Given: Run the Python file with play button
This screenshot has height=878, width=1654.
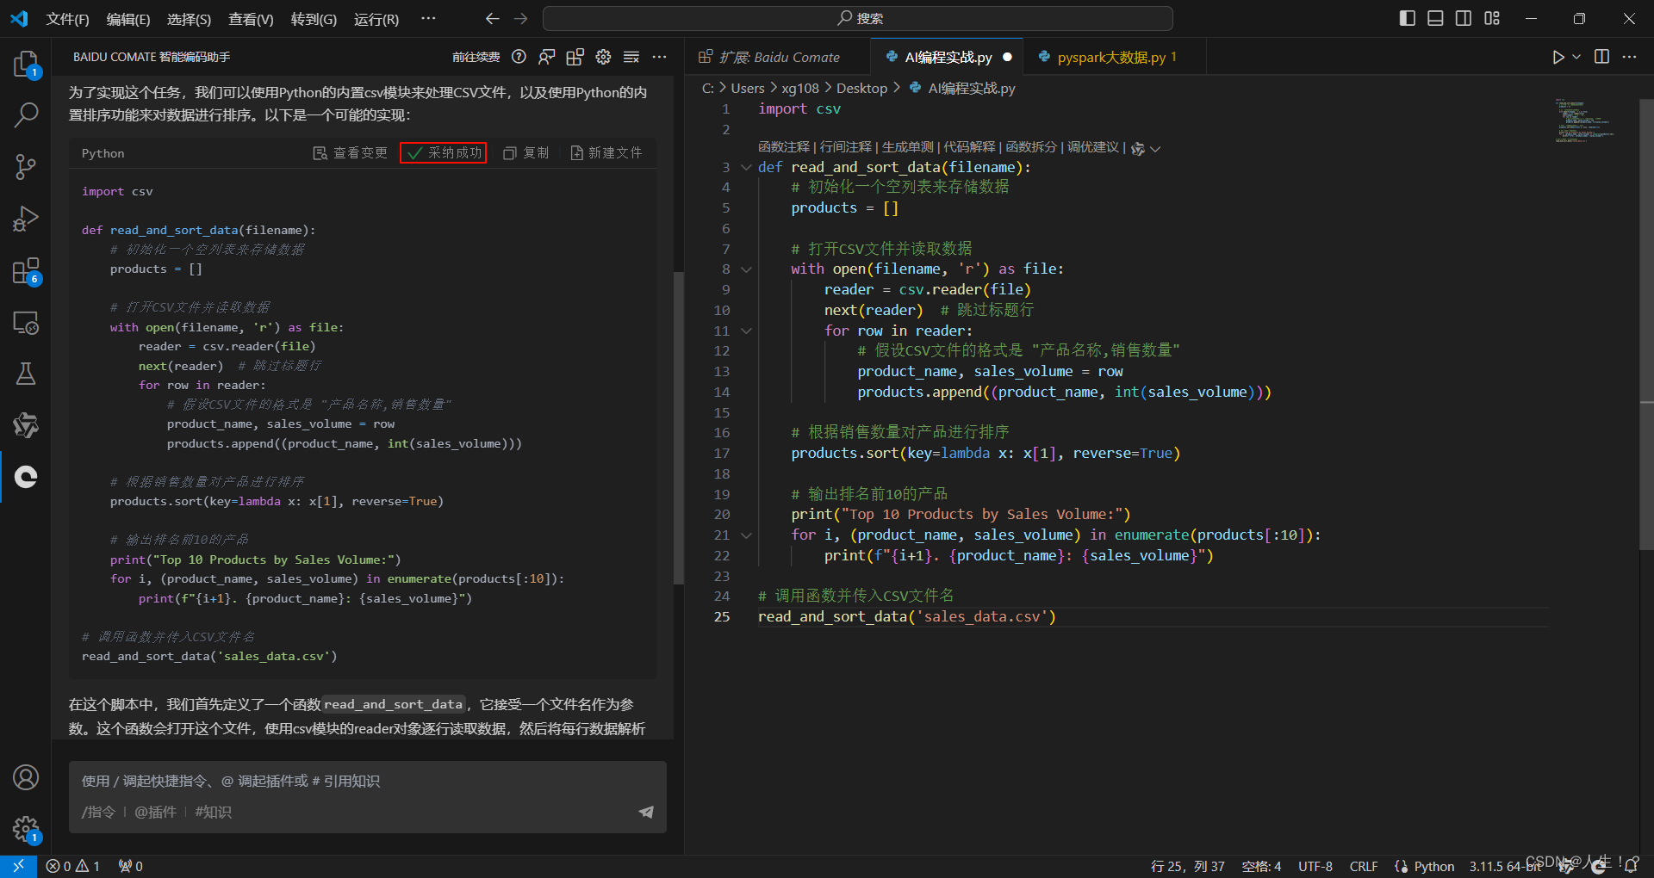Looking at the screenshot, I should (1558, 57).
